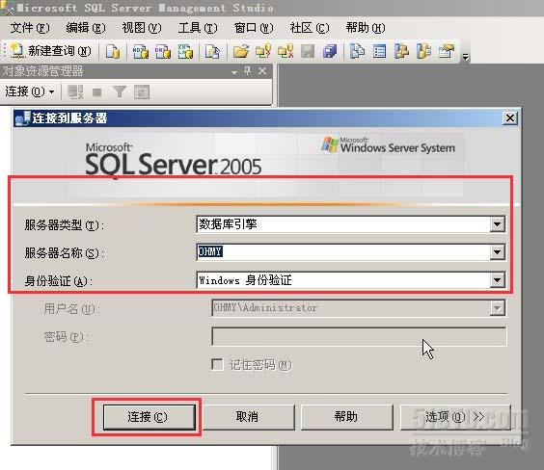Click the 数据库引擎 server type field
Image resolution: width=544 pixels, height=470 pixels.
tap(350, 224)
